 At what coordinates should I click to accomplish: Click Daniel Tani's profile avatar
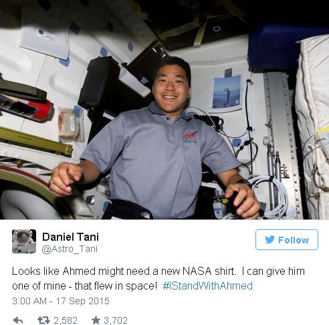click(24, 241)
